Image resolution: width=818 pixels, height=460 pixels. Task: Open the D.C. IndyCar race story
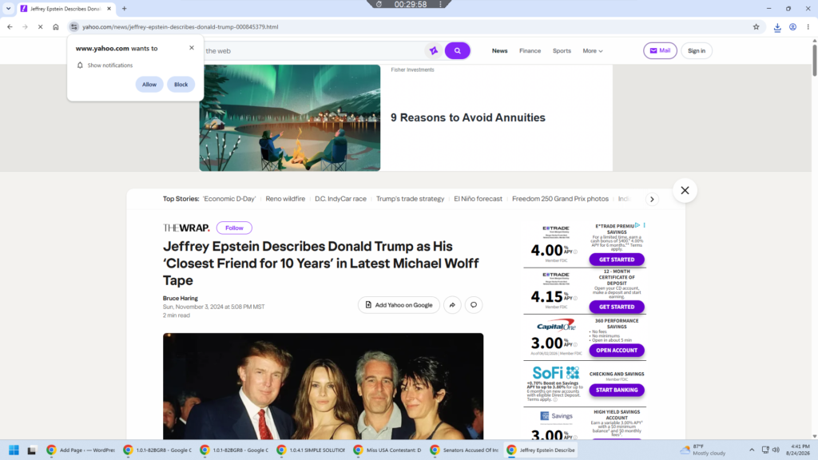point(340,199)
